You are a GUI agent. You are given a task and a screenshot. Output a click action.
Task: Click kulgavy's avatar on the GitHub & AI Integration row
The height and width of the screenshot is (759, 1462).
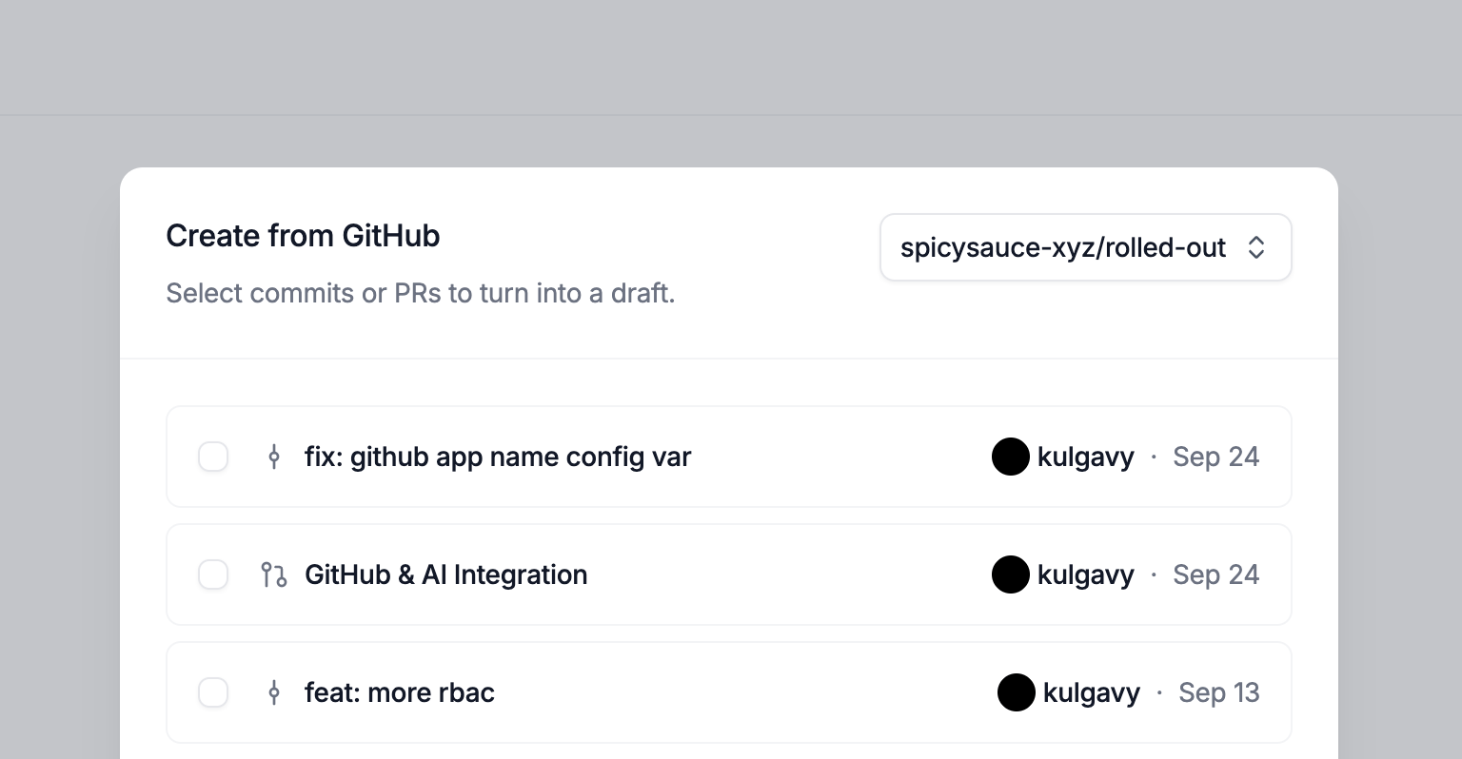tap(1011, 575)
